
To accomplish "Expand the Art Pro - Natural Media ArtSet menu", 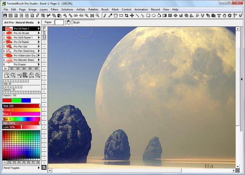I will coord(39,22).
